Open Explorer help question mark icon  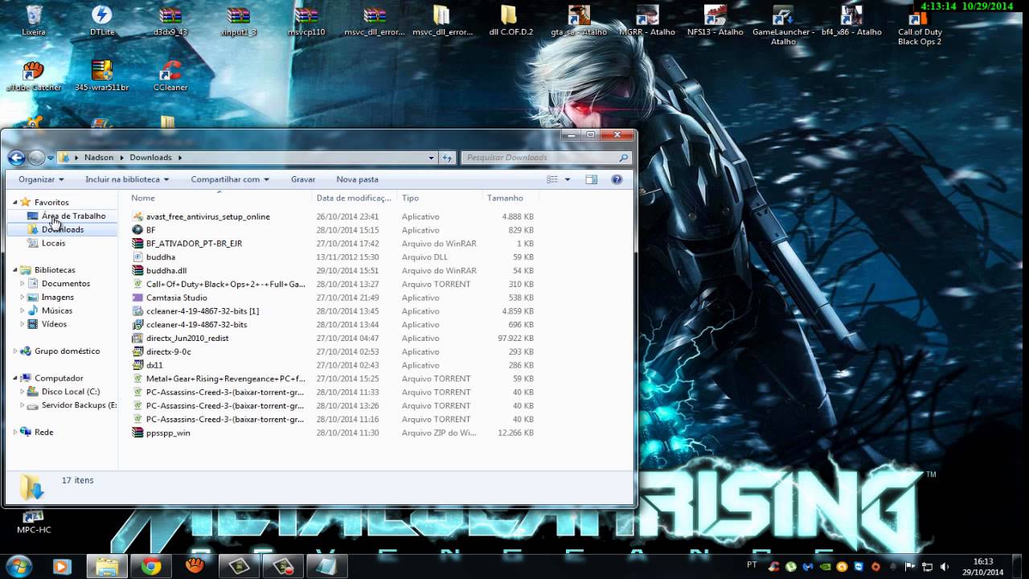tap(617, 179)
